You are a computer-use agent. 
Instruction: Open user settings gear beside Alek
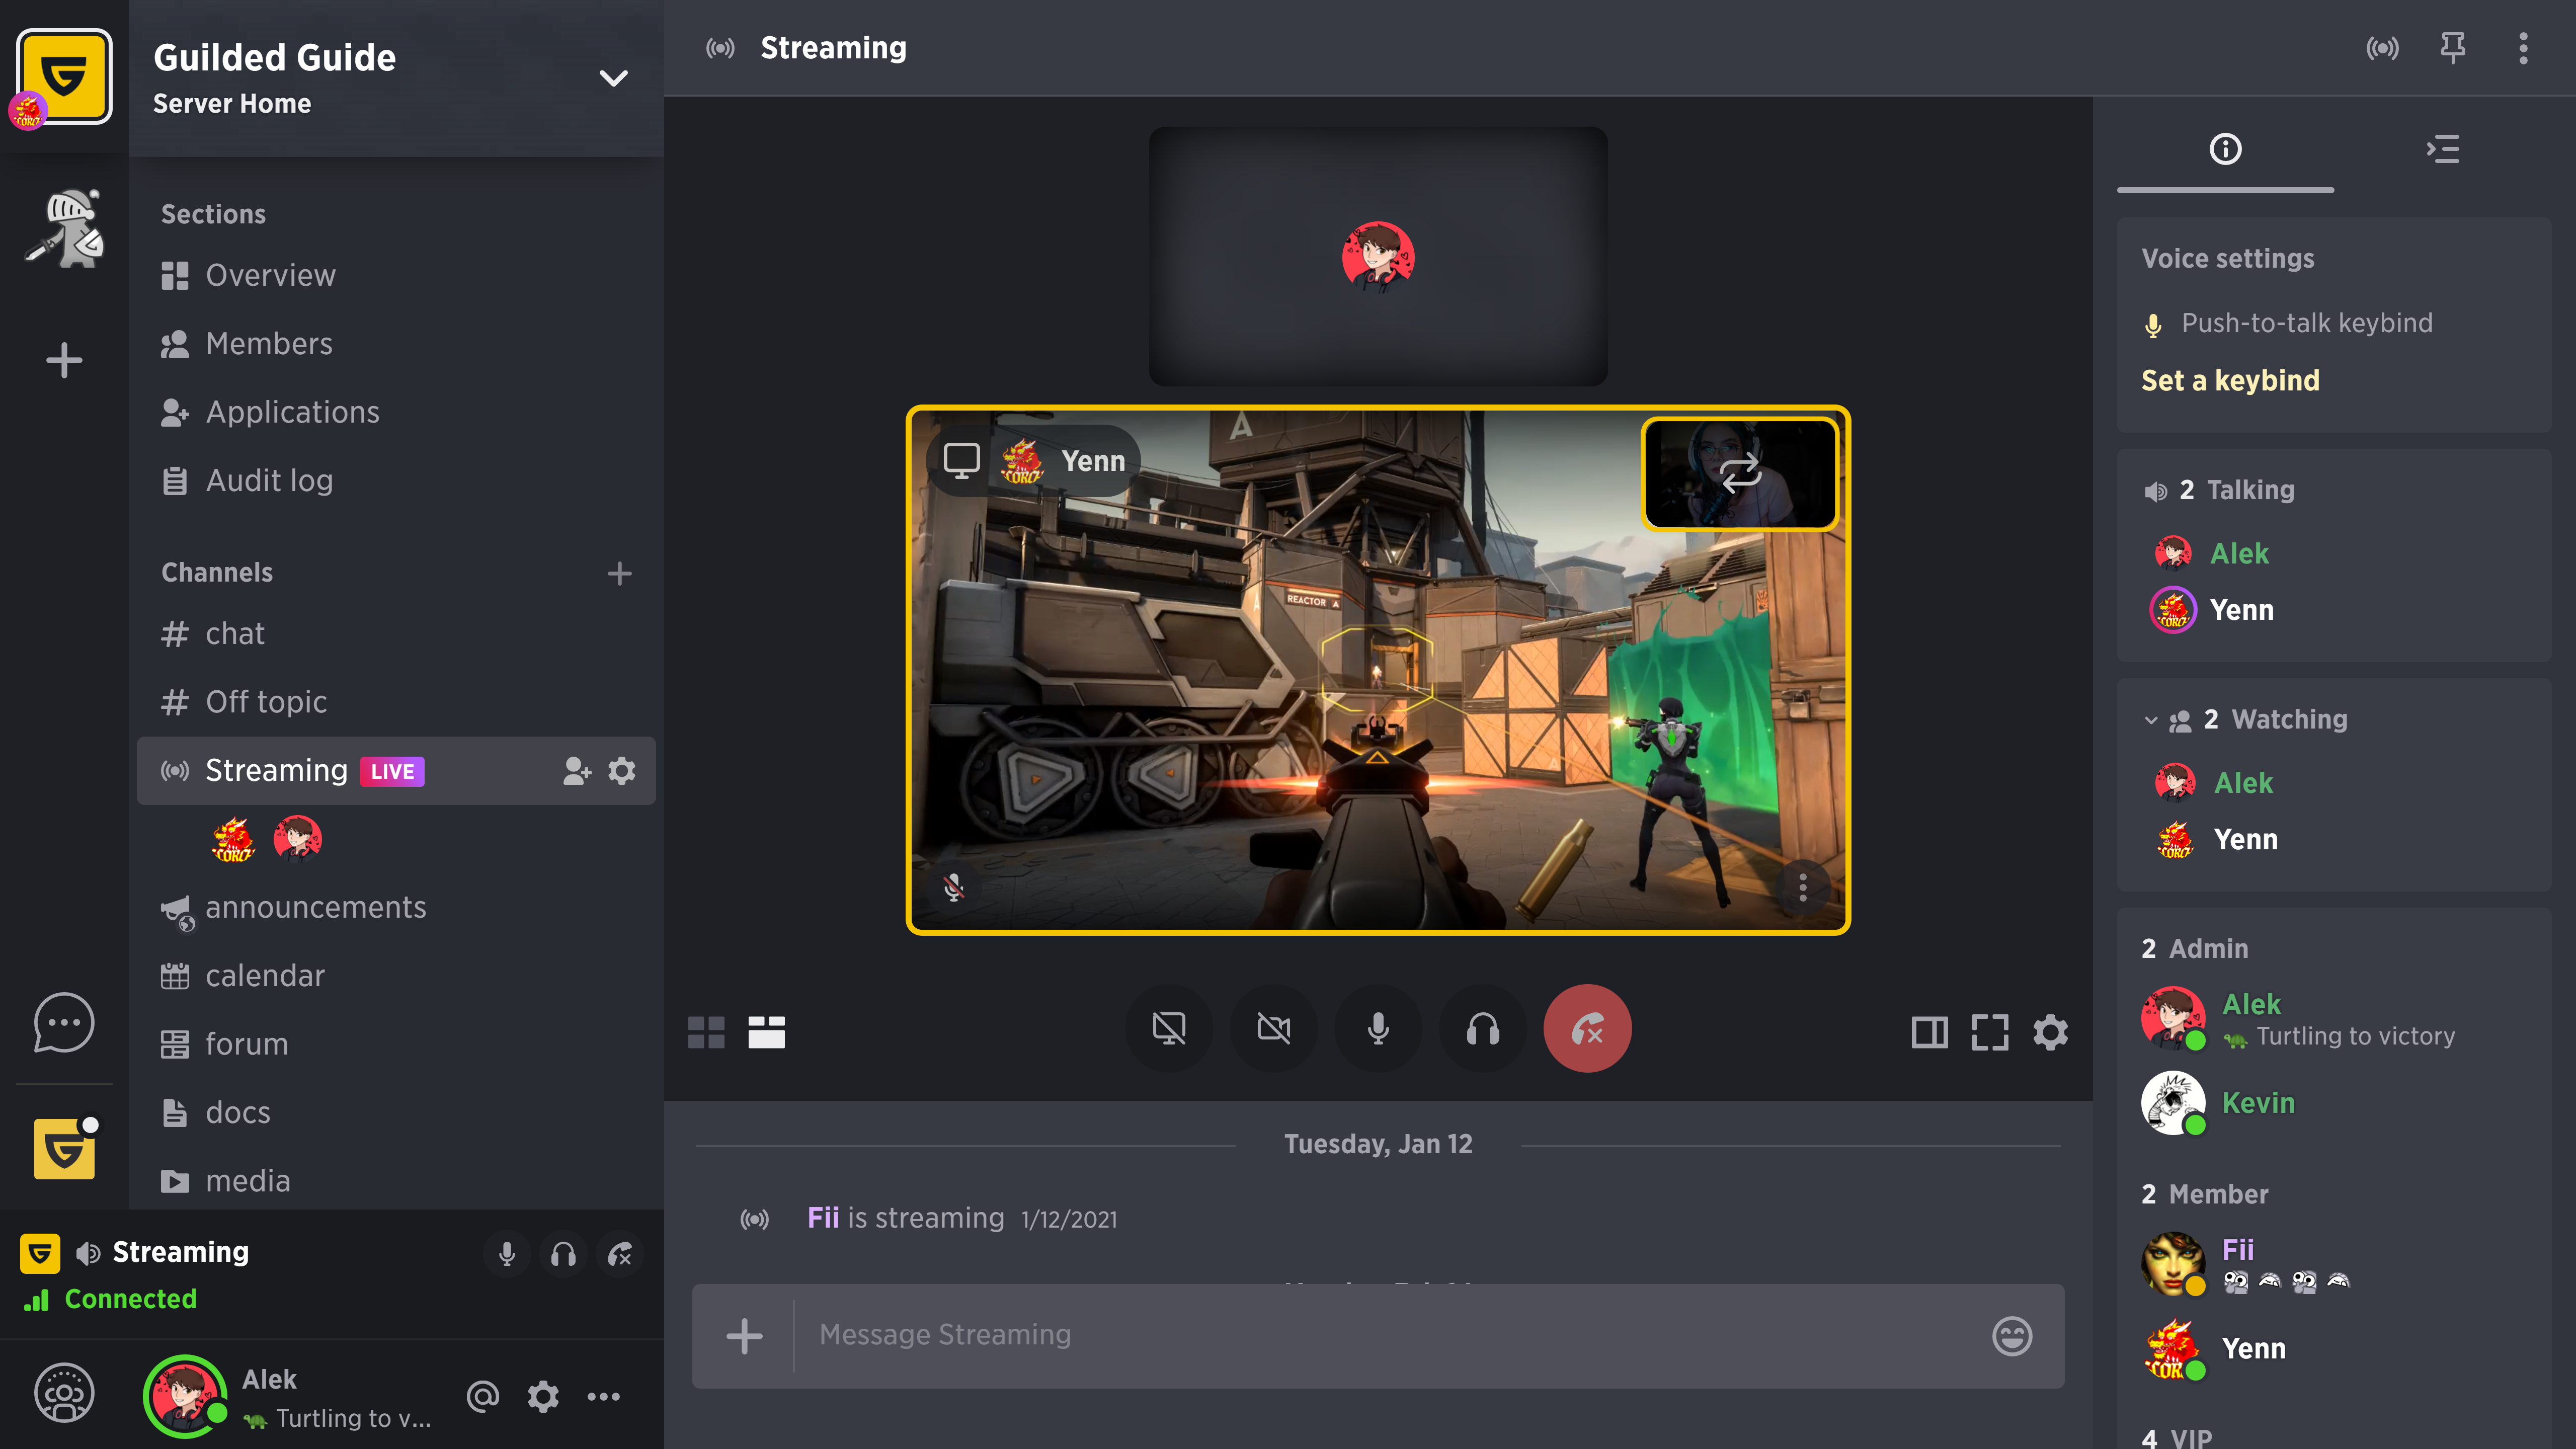tap(543, 1396)
